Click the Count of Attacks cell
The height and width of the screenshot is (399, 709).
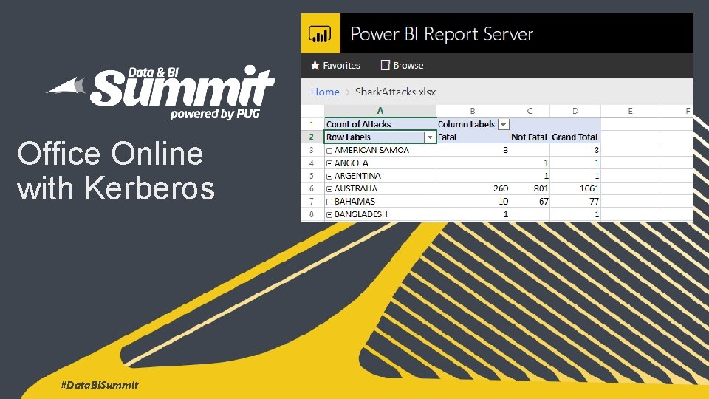click(x=380, y=124)
